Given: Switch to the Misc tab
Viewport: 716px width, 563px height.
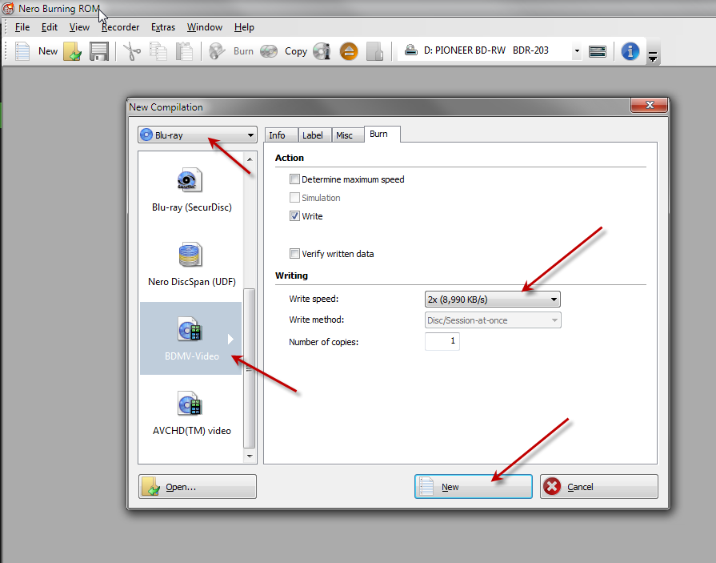Looking at the screenshot, I should (x=347, y=135).
